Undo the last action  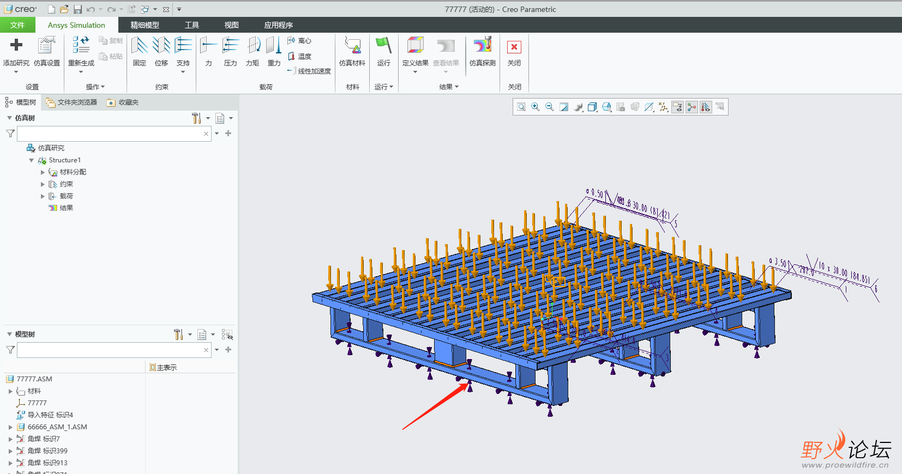pos(91,9)
